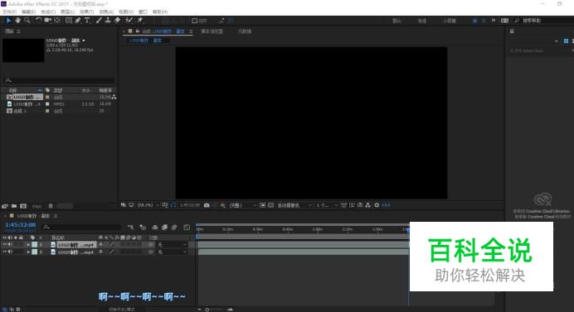Toggle video visibility of layer 2

pyautogui.click(x=4, y=252)
